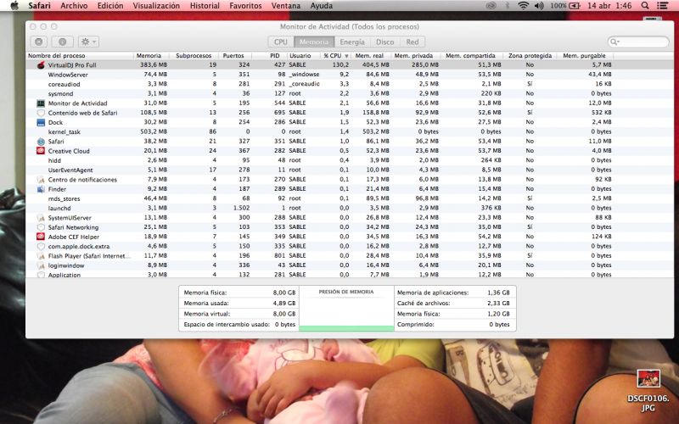
Task: Click the volume speaker icon in menu bar
Action: 539,6
